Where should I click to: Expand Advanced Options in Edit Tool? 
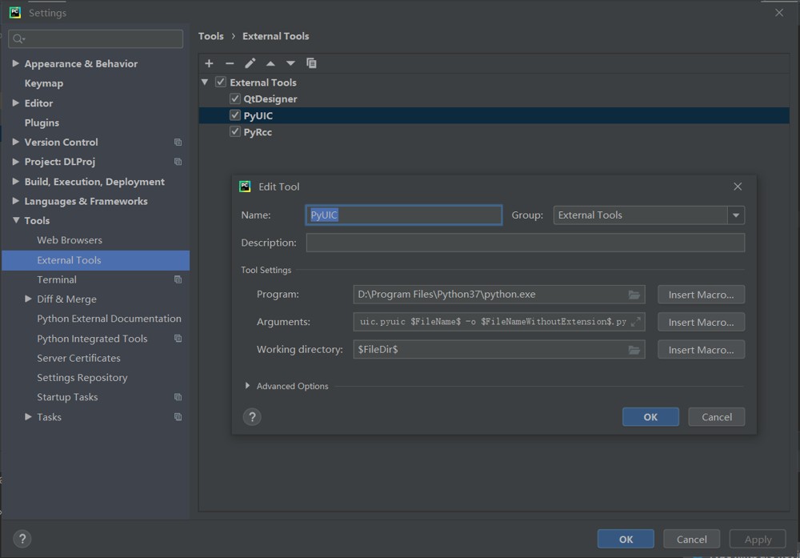tap(247, 386)
